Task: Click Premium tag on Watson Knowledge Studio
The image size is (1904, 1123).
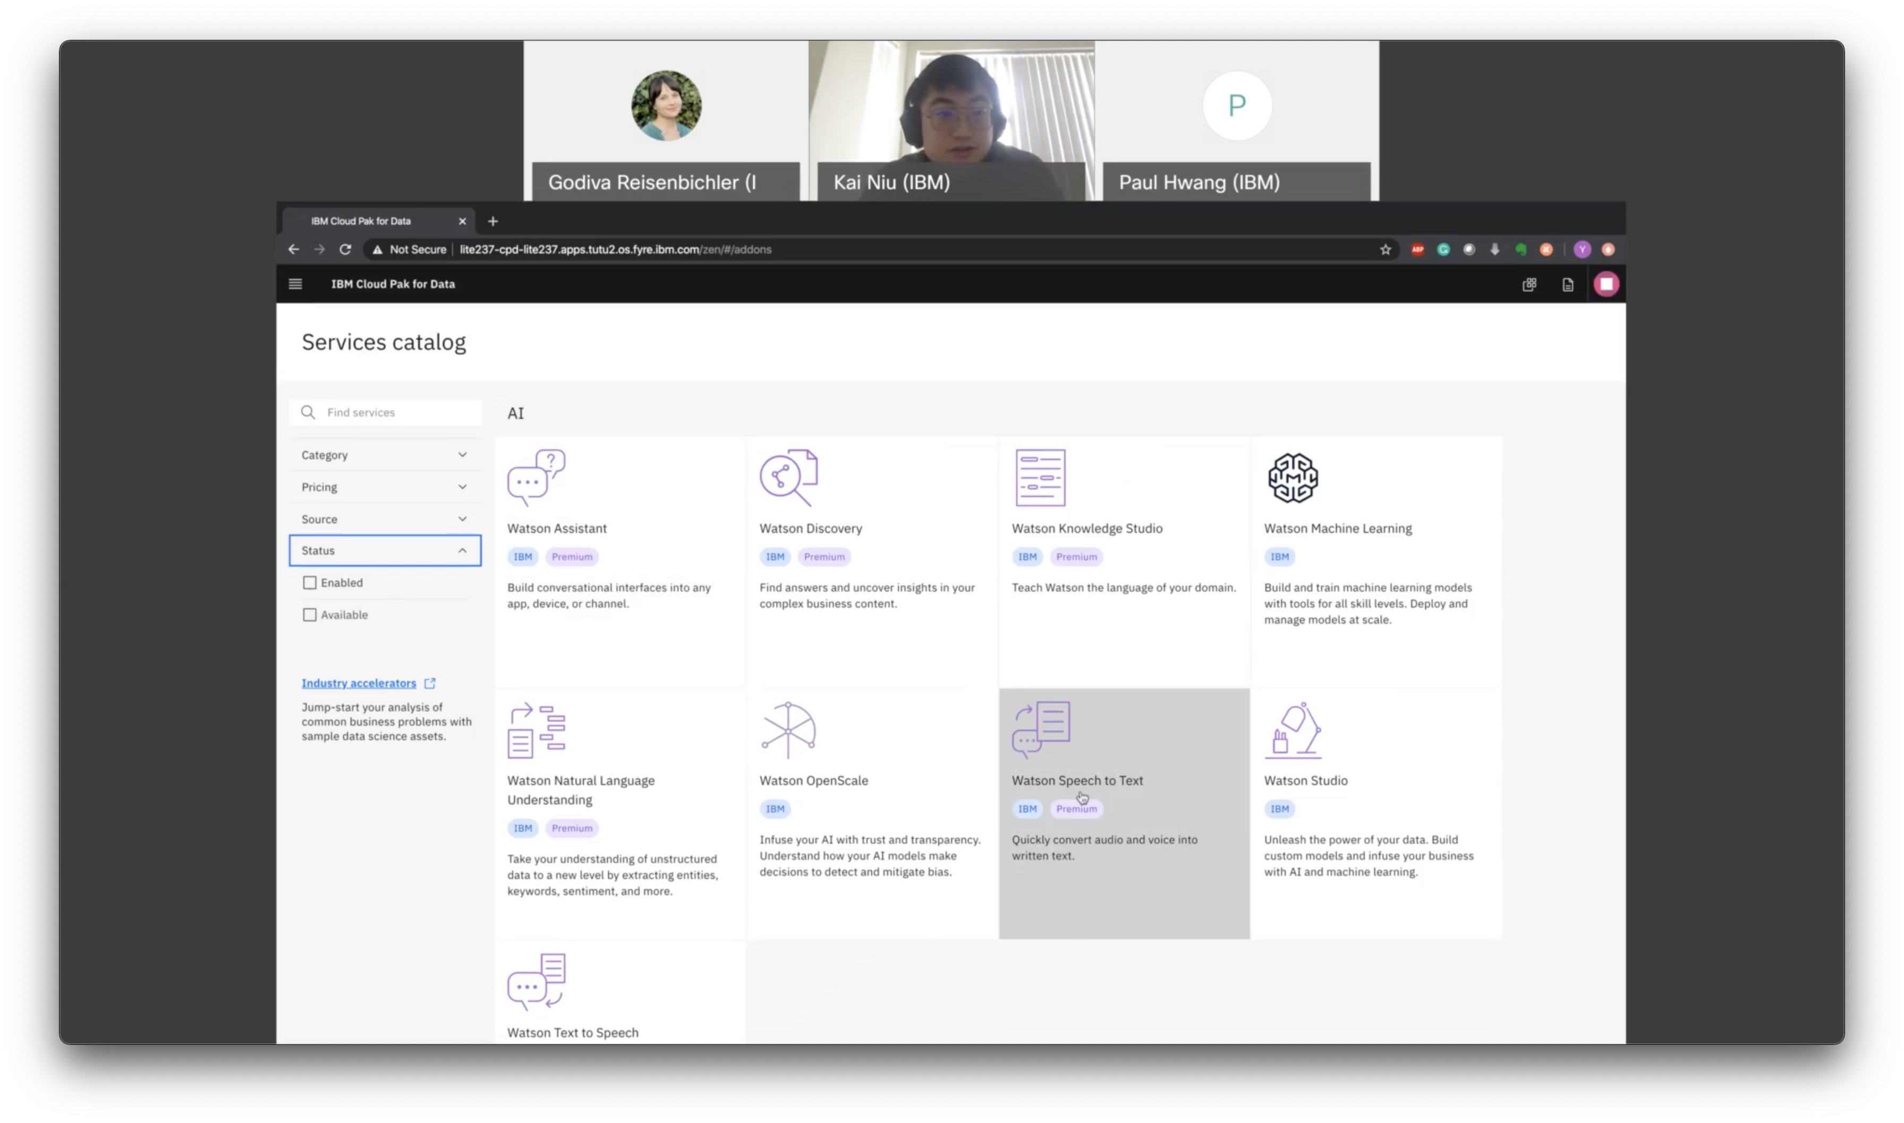Action: (x=1076, y=557)
